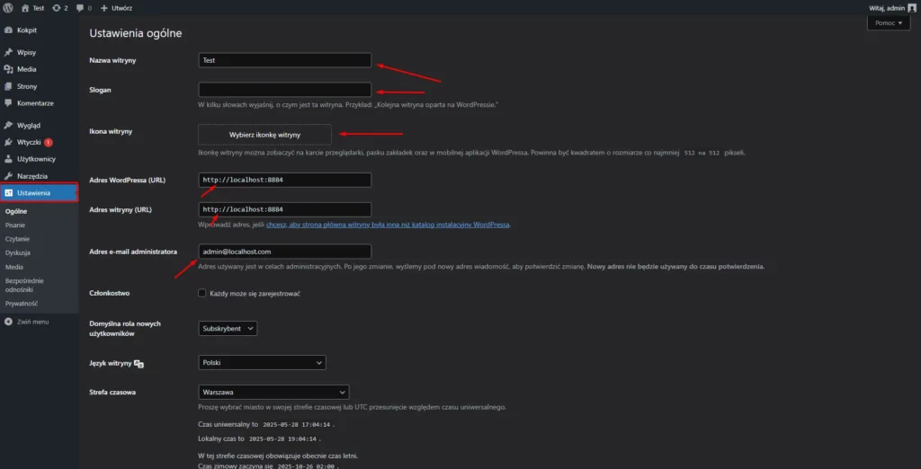The image size is (921, 469).
Task: Click the Utwórz new content link
Action: tap(117, 7)
